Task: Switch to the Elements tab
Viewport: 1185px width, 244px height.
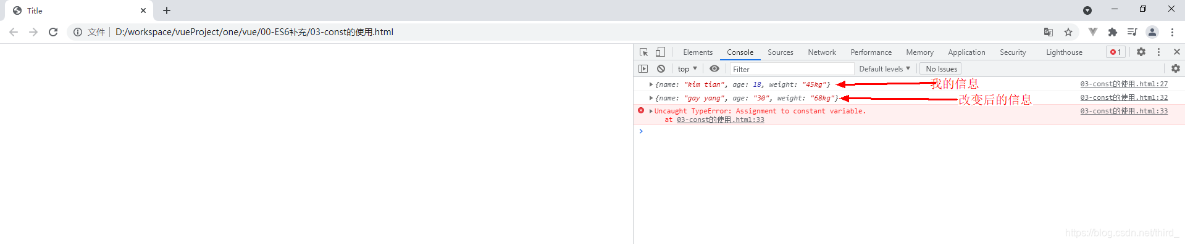Action: (698, 52)
